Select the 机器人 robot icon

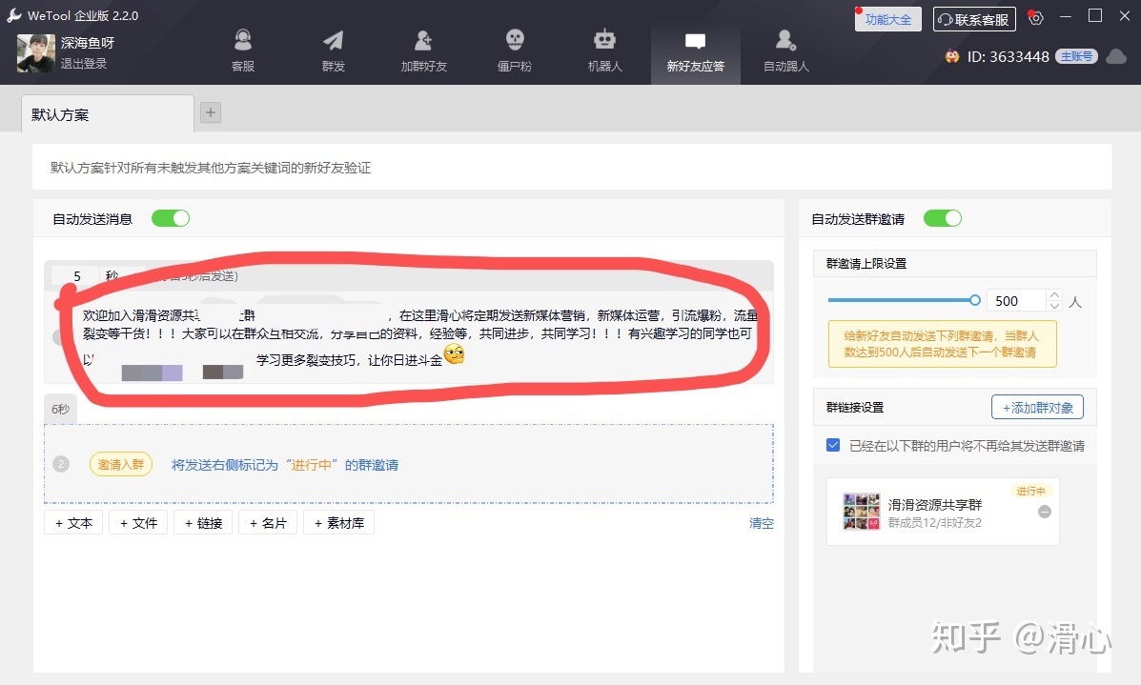coord(604,50)
